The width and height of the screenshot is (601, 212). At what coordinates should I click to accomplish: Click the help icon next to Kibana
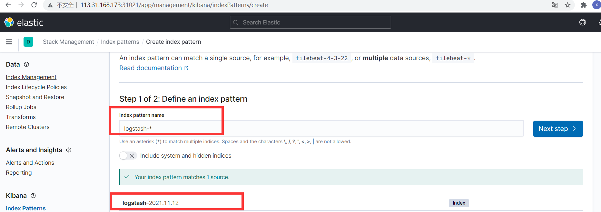[x=33, y=196]
